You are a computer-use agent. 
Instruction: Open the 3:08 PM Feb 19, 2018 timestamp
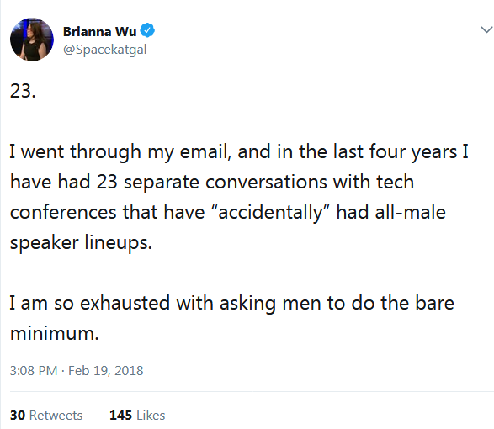[77, 371]
